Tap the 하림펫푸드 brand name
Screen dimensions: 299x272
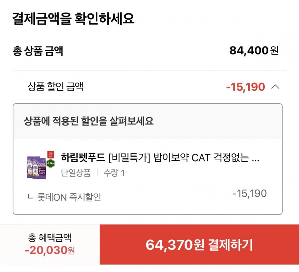tap(83, 157)
